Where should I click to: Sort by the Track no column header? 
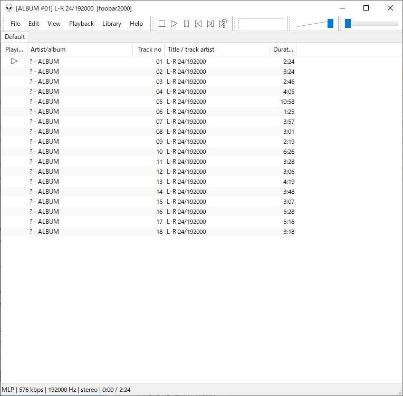(149, 49)
